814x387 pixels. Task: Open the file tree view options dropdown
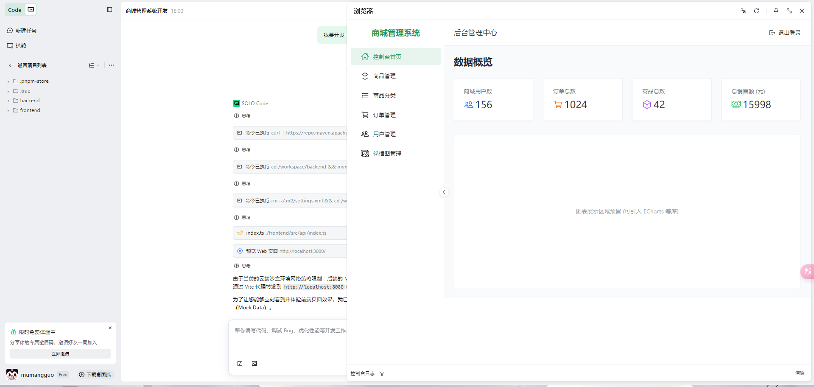93,65
